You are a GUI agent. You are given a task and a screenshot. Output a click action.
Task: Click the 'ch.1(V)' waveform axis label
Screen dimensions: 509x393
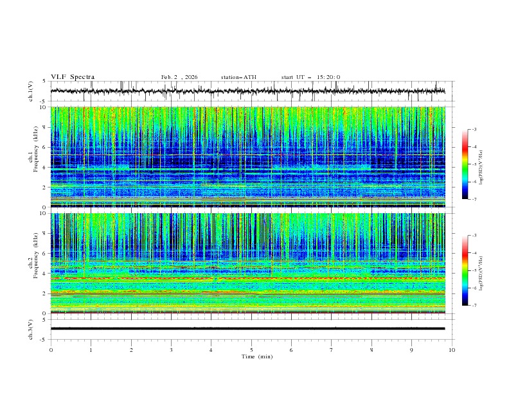coord(31,91)
